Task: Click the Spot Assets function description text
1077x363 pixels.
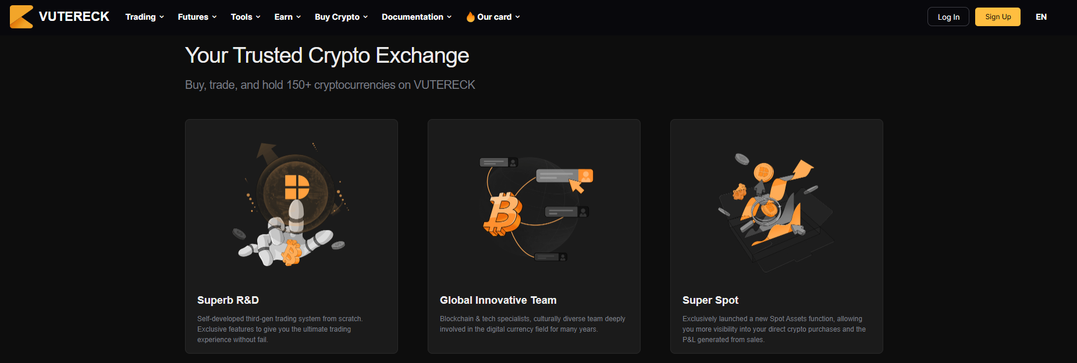Action: pyautogui.click(x=774, y=329)
